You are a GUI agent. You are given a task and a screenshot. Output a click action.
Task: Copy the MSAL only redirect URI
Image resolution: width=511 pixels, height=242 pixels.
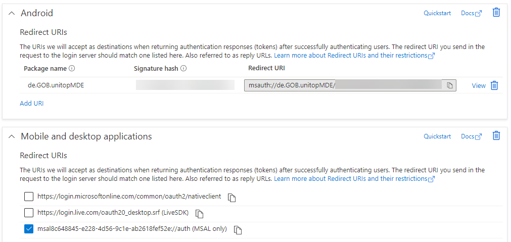238,230
